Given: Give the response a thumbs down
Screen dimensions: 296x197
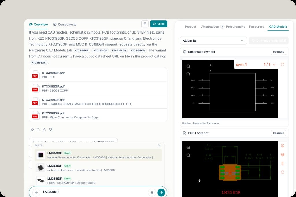Looking at the screenshot, I should click(51, 129).
